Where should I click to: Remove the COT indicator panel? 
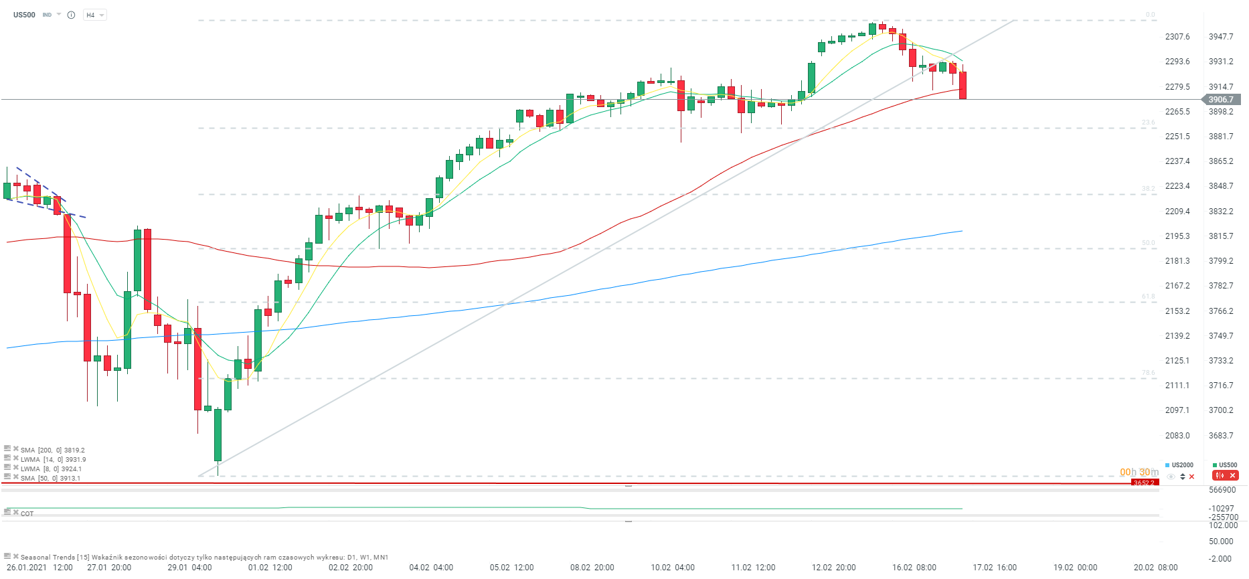(15, 511)
